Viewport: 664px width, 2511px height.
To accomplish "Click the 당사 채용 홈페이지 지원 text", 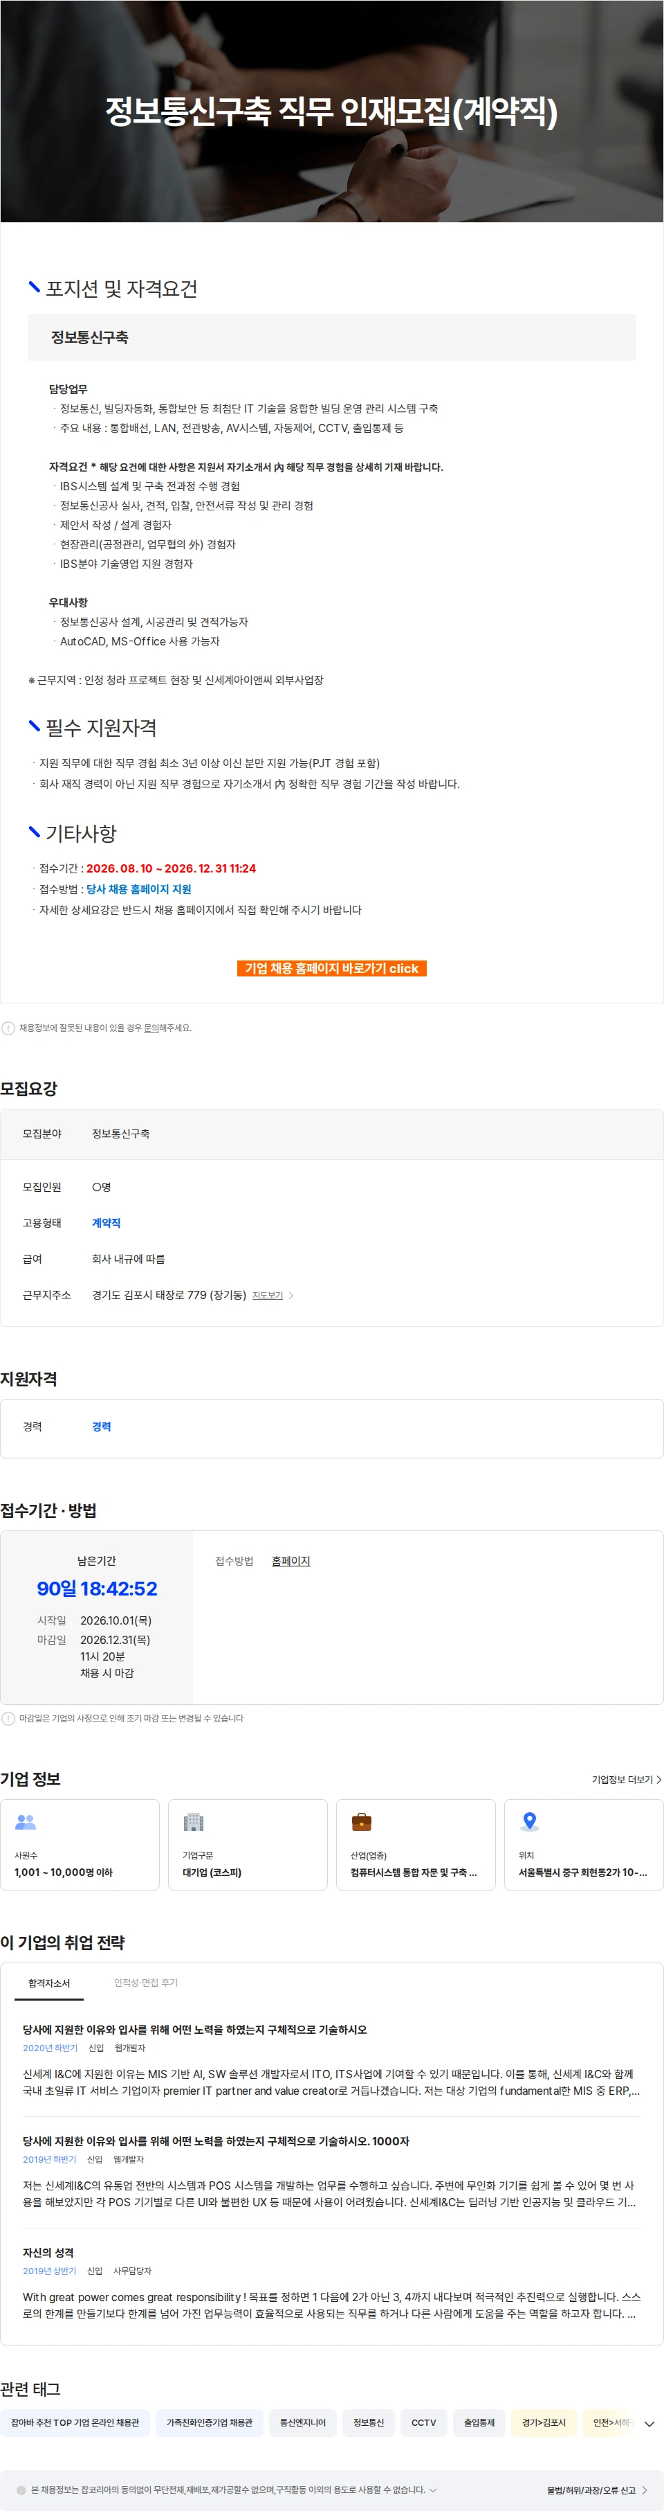I will point(138,889).
